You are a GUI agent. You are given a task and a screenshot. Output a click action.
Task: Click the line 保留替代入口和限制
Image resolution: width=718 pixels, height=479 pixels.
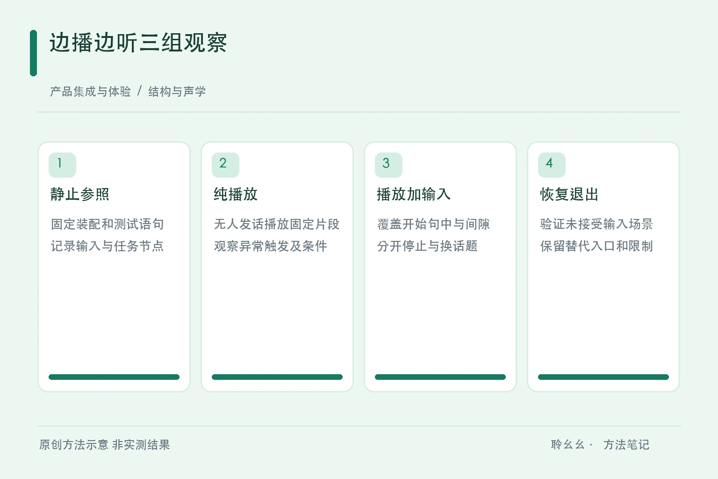597,246
